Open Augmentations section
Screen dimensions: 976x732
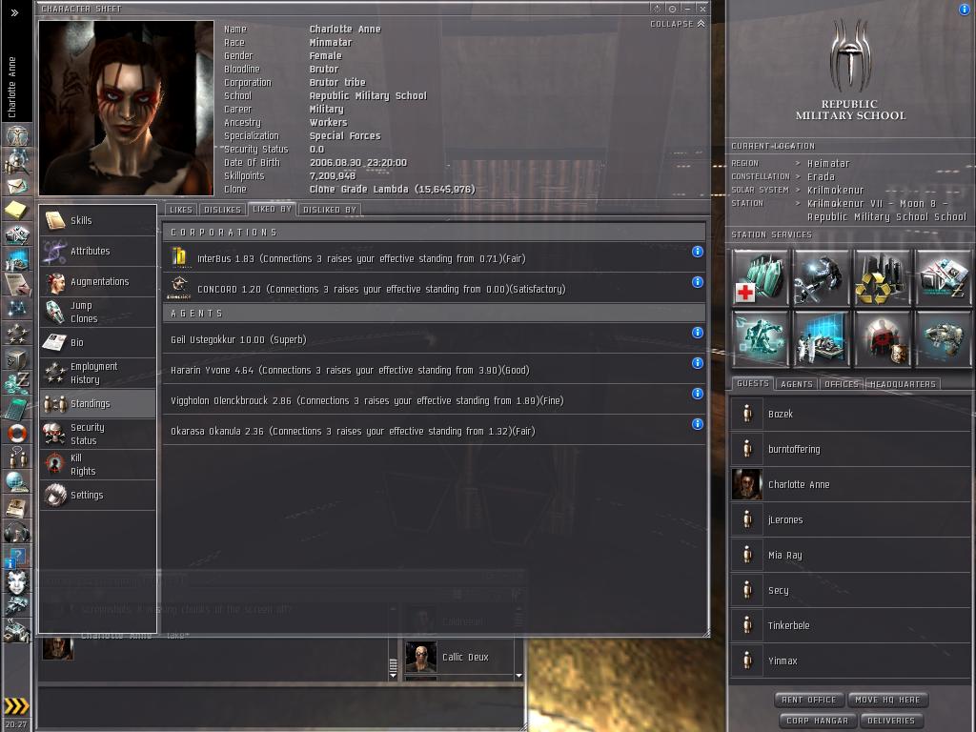[98, 281]
